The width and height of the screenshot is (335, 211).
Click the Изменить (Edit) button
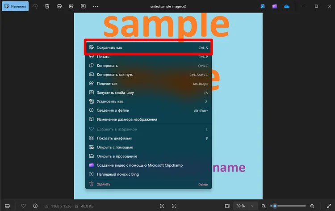point(15,7)
